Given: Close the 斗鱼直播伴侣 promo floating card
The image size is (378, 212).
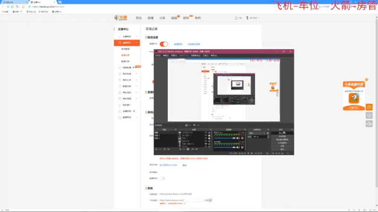Looking at the screenshot, I should pyautogui.click(x=367, y=80).
